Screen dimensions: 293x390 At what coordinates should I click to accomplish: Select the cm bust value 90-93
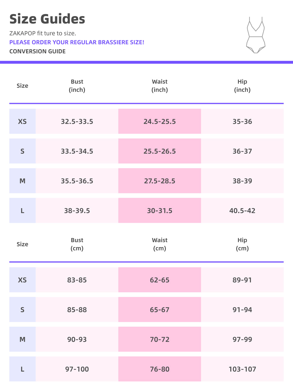click(77, 339)
